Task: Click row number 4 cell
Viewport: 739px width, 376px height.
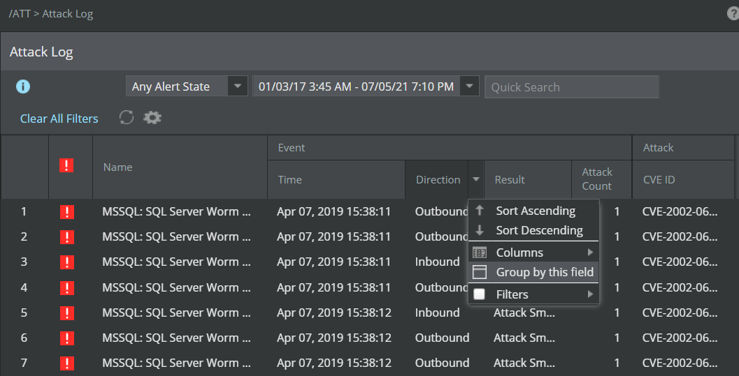Action: 24,287
